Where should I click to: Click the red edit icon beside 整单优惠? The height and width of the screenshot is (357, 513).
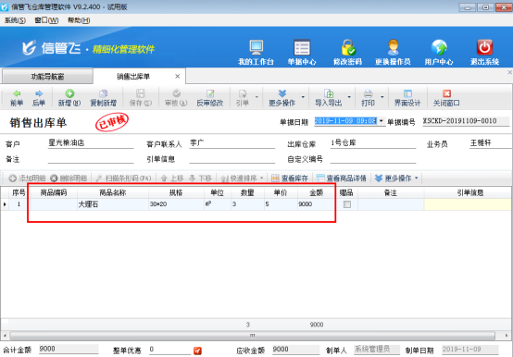click(x=197, y=351)
